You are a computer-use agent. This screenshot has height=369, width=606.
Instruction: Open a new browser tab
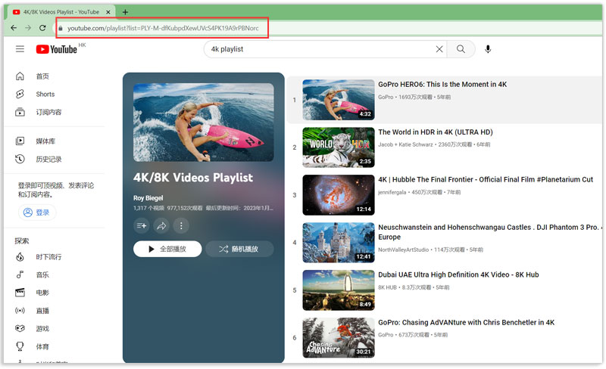coord(125,11)
